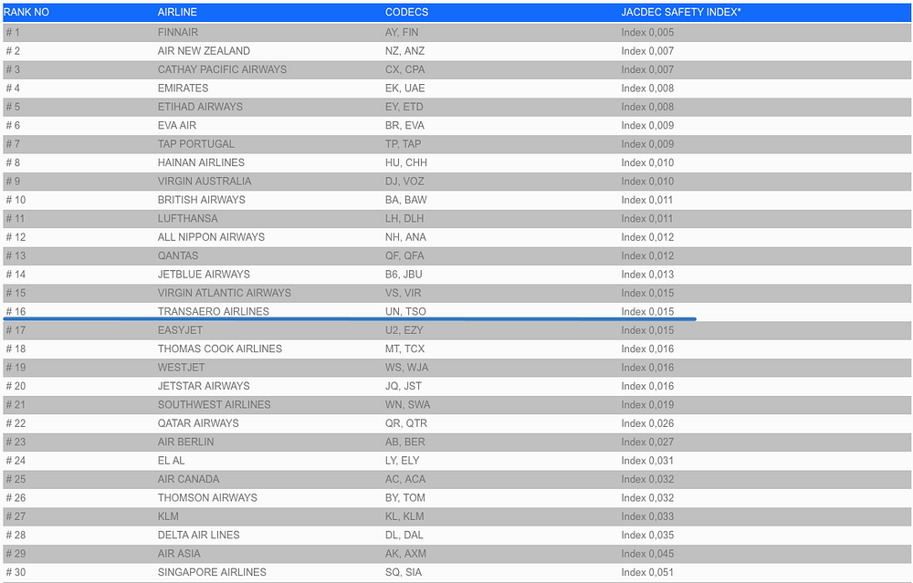Select the Index 0,013 value
This screenshot has width=913, height=583.
pyautogui.click(x=647, y=275)
